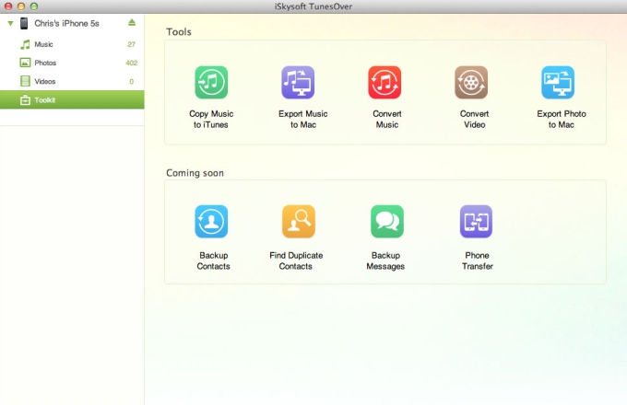Open the purple Phone Transfer icon
Image resolution: width=627 pixels, height=405 pixels.
point(476,222)
